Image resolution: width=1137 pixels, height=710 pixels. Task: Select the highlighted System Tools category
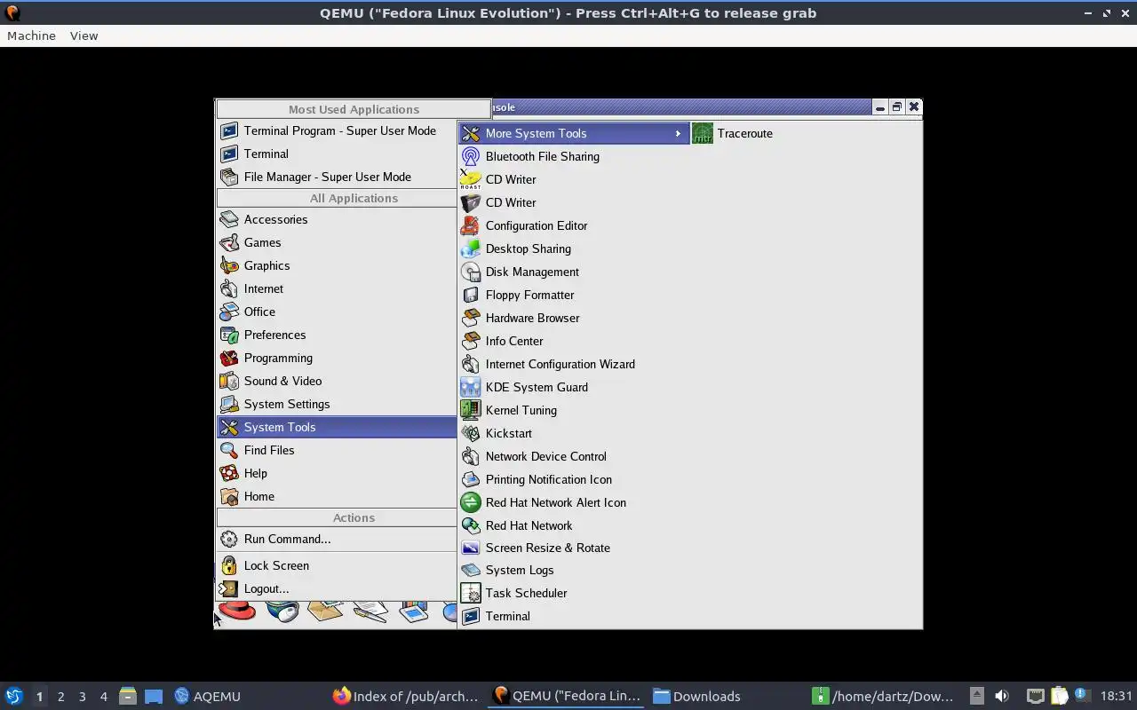[337, 427]
